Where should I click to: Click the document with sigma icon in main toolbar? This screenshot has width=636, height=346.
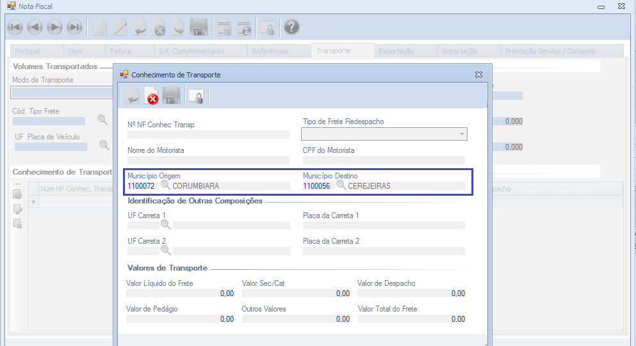244,28
